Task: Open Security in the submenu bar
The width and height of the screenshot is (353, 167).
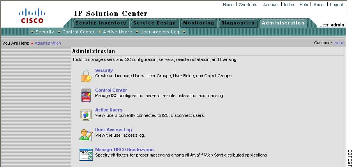Action: (44, 32)
